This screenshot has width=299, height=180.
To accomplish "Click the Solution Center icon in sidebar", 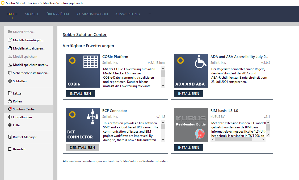I will (10, 109).
